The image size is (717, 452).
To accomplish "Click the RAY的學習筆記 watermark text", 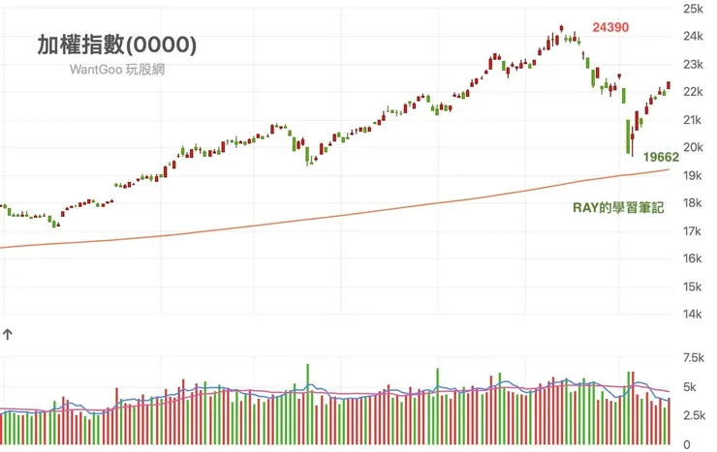I will [x=619, y=207].
